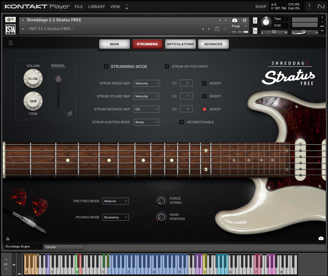
Task: Open snapshot view via header camera icon
Action: [x=235, y=20]
